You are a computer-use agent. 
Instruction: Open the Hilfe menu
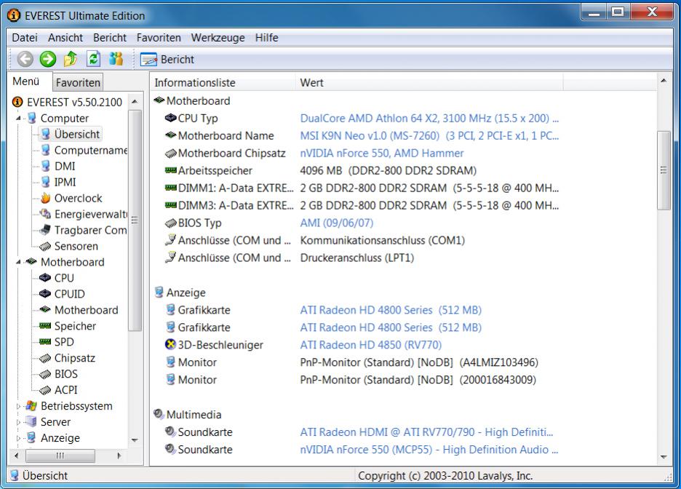coord(266,38)
